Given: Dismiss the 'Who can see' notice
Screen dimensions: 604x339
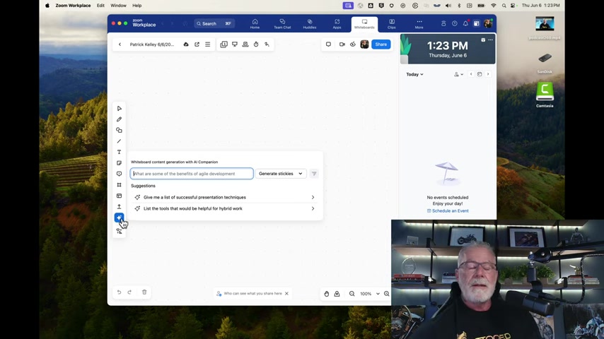Looking at the screenshot, I should 286,293.
